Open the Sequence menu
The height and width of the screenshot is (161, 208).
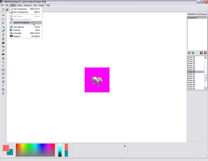[x=28, y=5]
